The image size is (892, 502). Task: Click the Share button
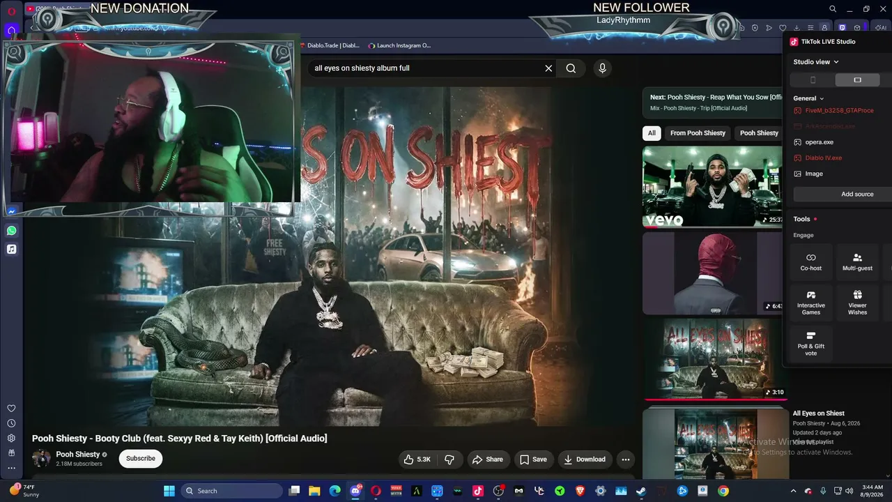click(487, 459)
